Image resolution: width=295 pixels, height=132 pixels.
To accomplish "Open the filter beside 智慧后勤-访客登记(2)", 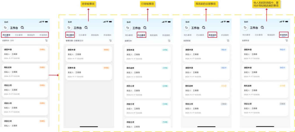I will (110, 41).
